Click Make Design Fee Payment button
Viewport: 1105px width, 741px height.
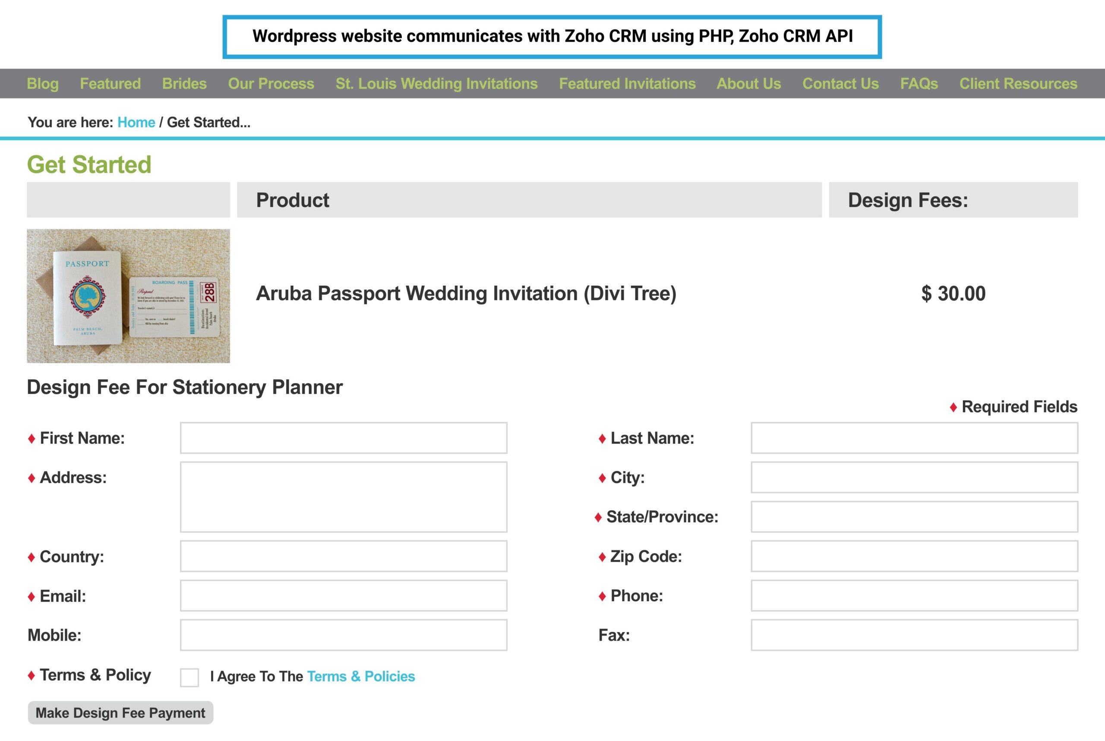[120, 713]
